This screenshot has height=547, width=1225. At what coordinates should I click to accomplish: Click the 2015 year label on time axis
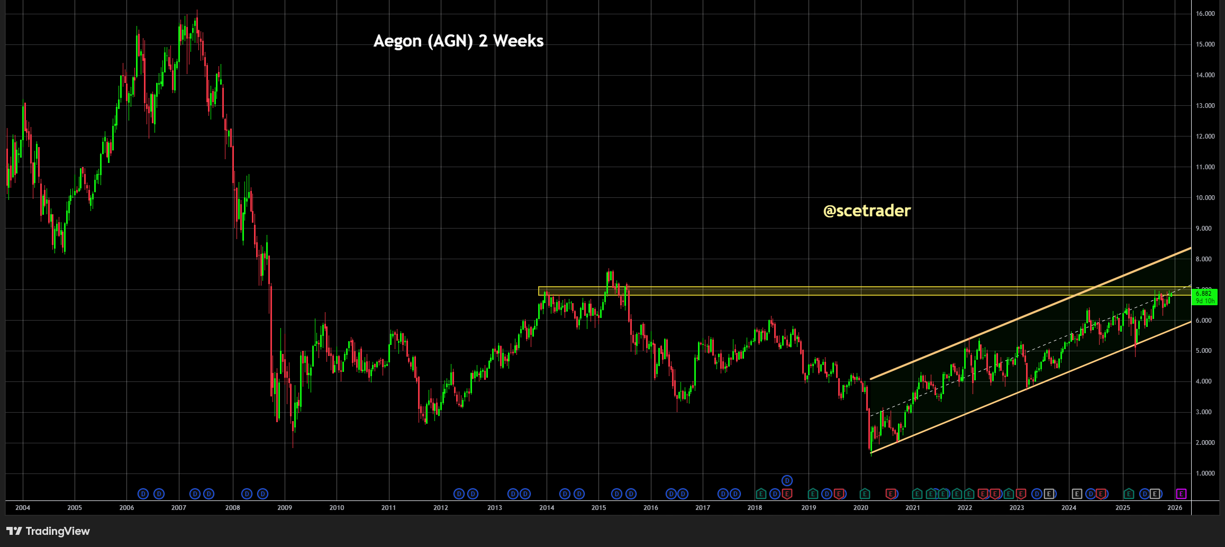coord(599,508)
